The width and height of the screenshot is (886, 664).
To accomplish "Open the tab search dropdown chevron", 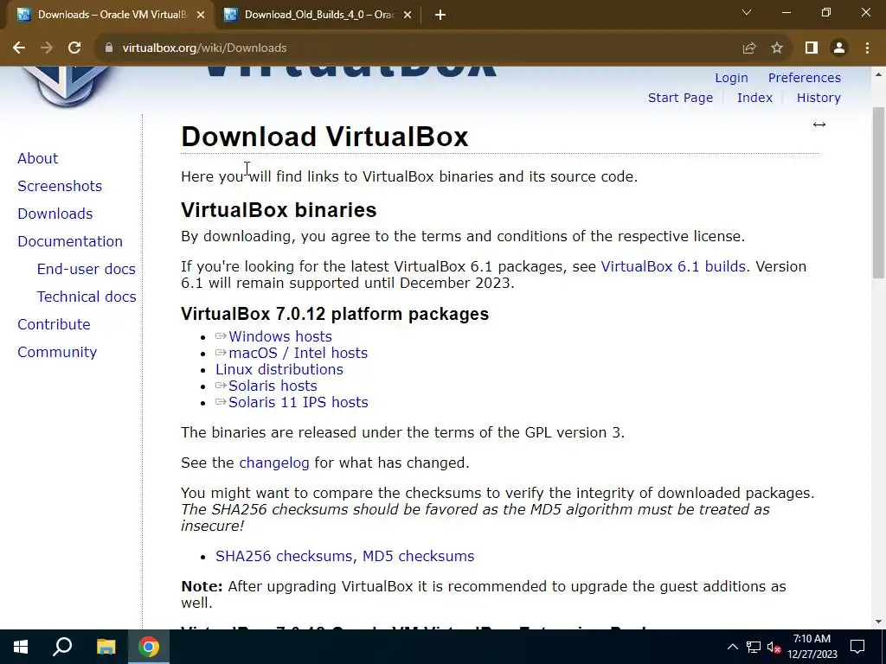I will coord(747,12).
